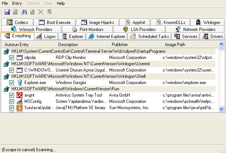Uncheck the C:\WINDOWS Userinit entry checkbox
The image size is (226, 153).
coord(11,70)
